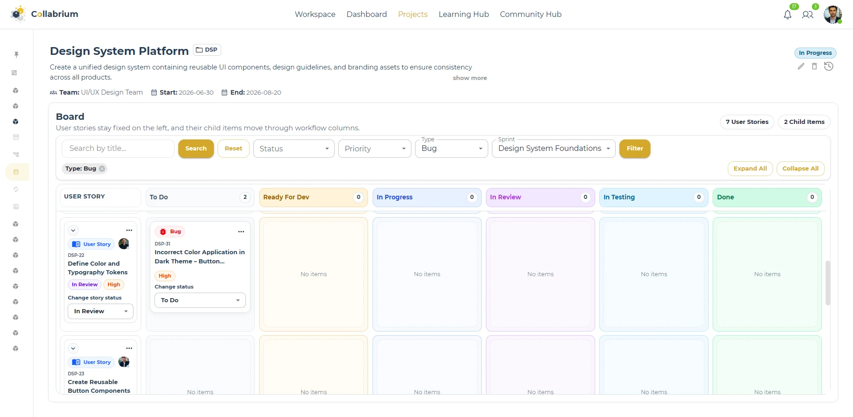The image size is (853, 417).
Task: Apply filters with the Filter button
Action: pyautogui.click(x=635, y=149)
